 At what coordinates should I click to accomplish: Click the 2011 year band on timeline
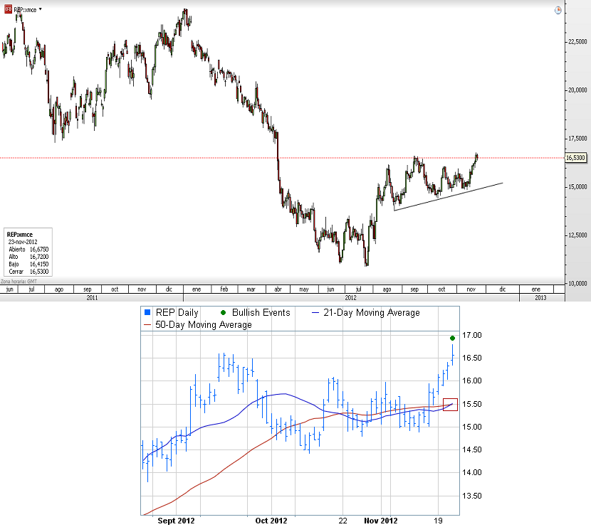[x=91, y=297]
